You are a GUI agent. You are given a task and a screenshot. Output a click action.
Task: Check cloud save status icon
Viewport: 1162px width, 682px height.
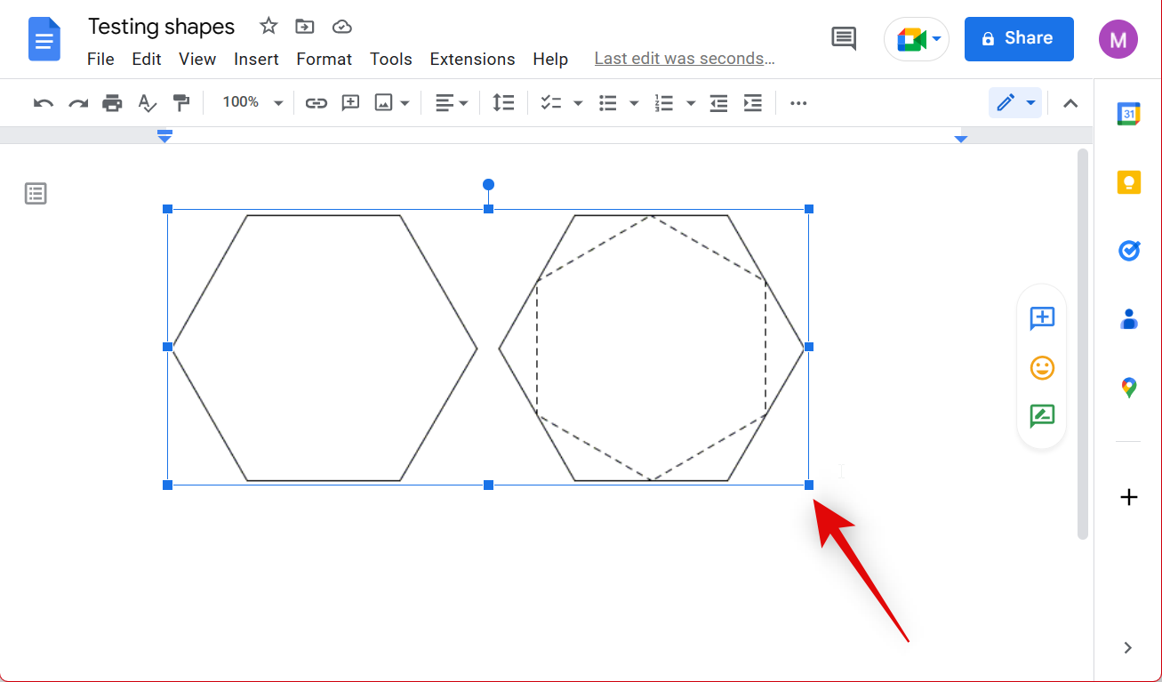342,27
